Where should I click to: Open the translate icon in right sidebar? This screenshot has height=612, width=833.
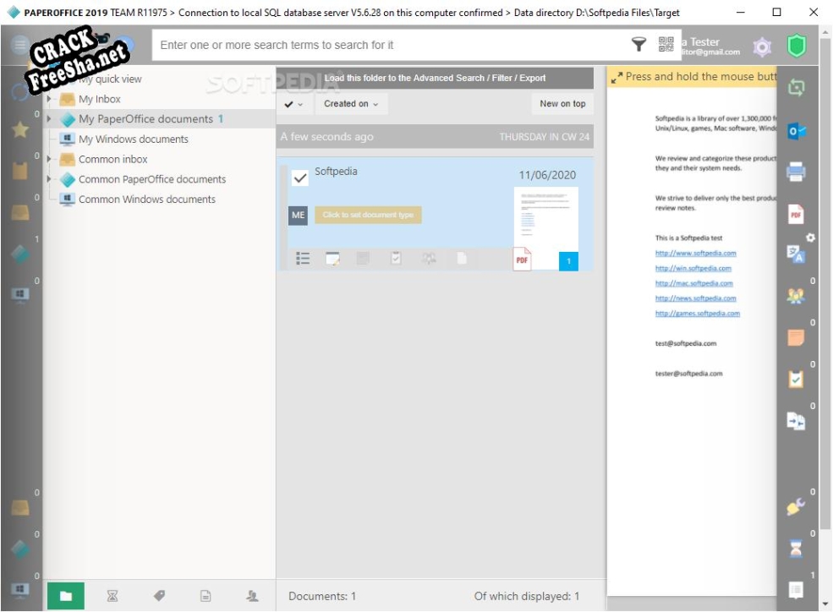click(796, 254)
